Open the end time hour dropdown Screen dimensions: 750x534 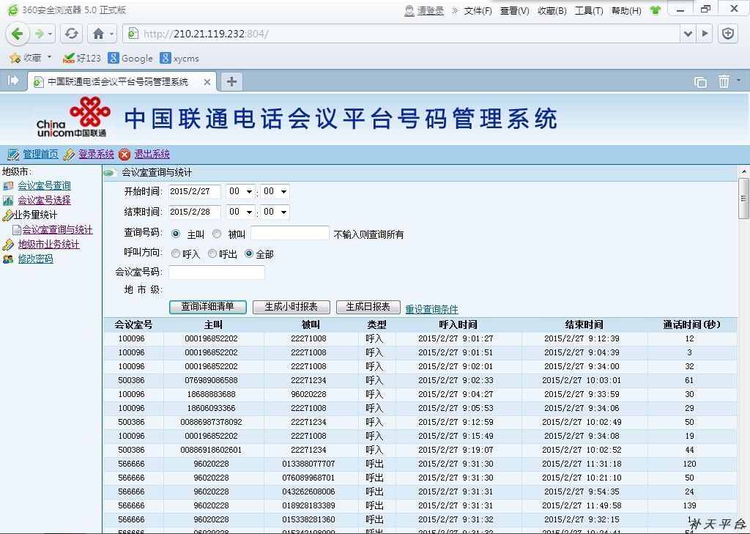point(240,212)
